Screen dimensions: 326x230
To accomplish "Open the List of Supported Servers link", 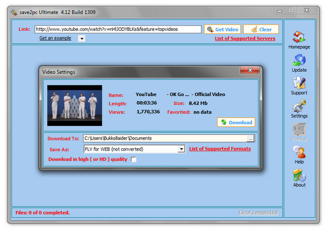I will pos(245,38).
